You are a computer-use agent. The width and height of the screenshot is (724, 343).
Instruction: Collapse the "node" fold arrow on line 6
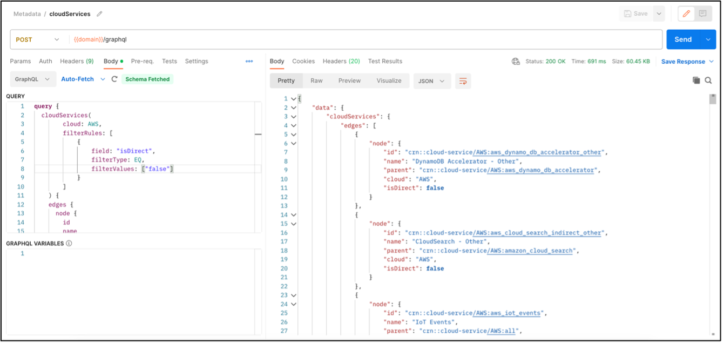(x=293, y=144)
